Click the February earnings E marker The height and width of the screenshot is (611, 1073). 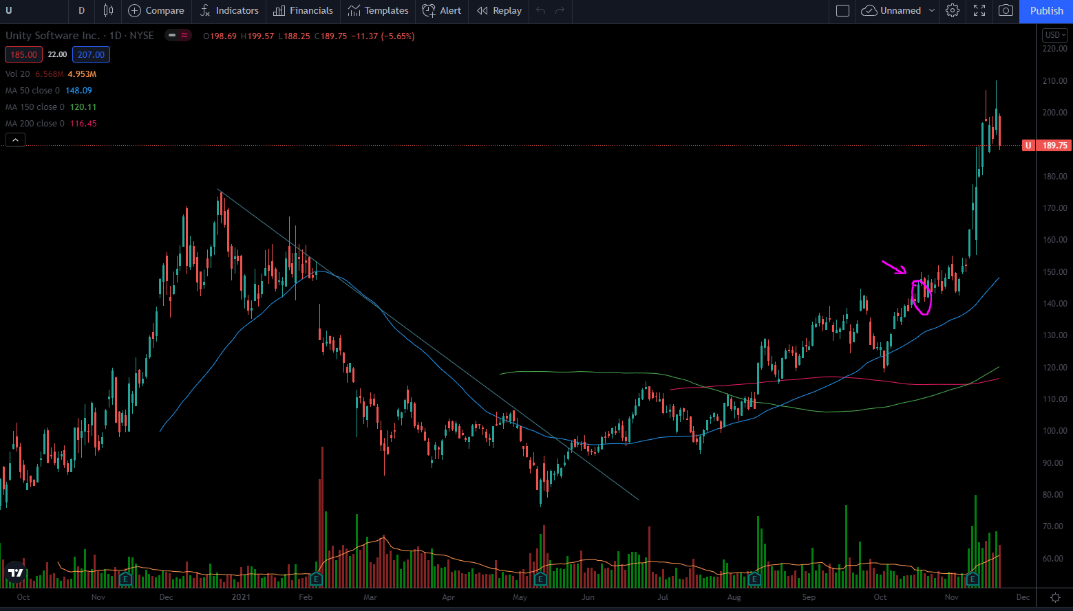coord(316,579)
